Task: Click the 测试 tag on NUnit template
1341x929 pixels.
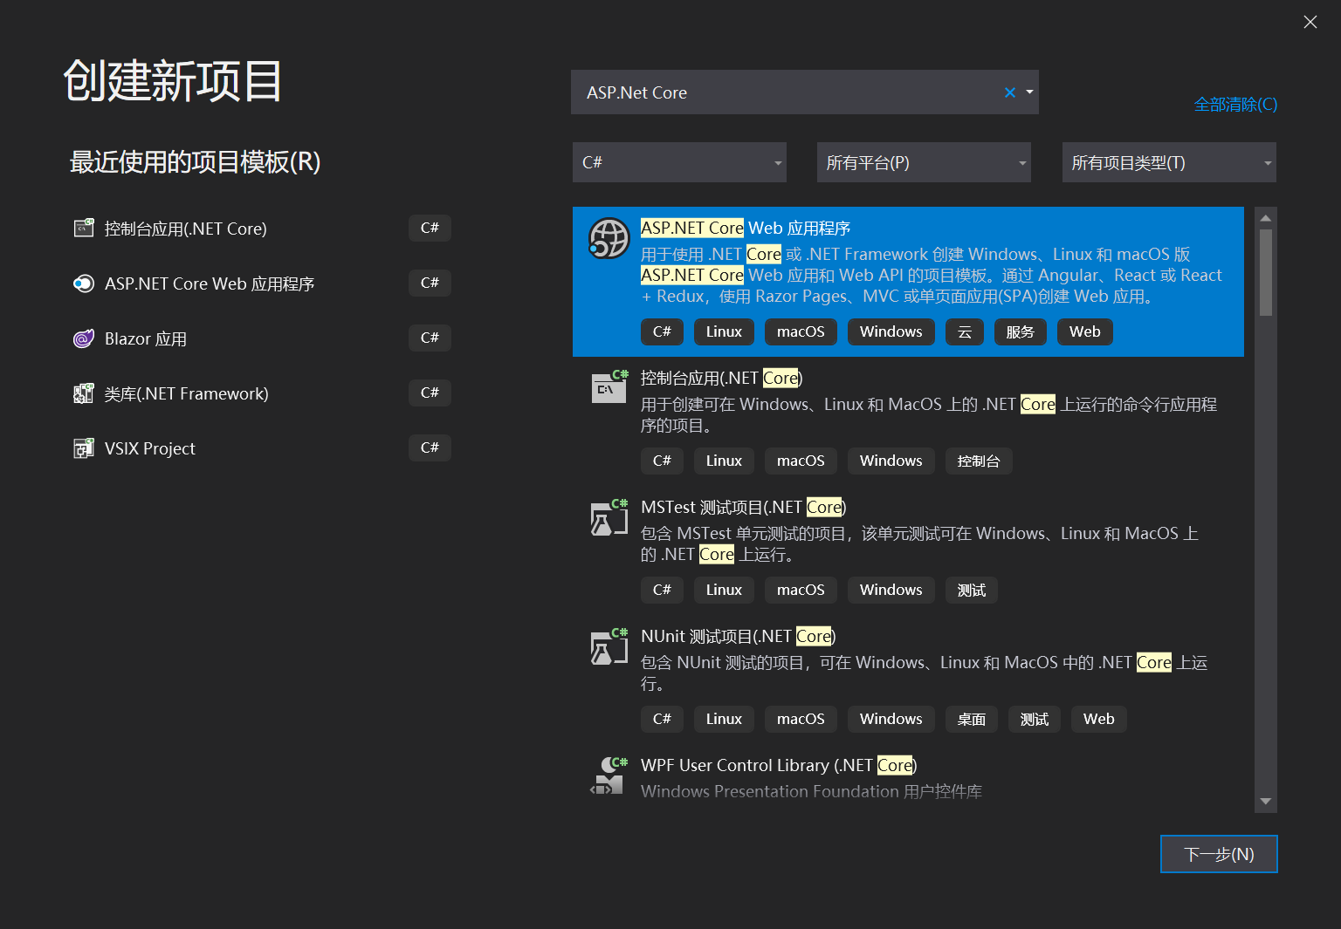Action: [1035, 719]
